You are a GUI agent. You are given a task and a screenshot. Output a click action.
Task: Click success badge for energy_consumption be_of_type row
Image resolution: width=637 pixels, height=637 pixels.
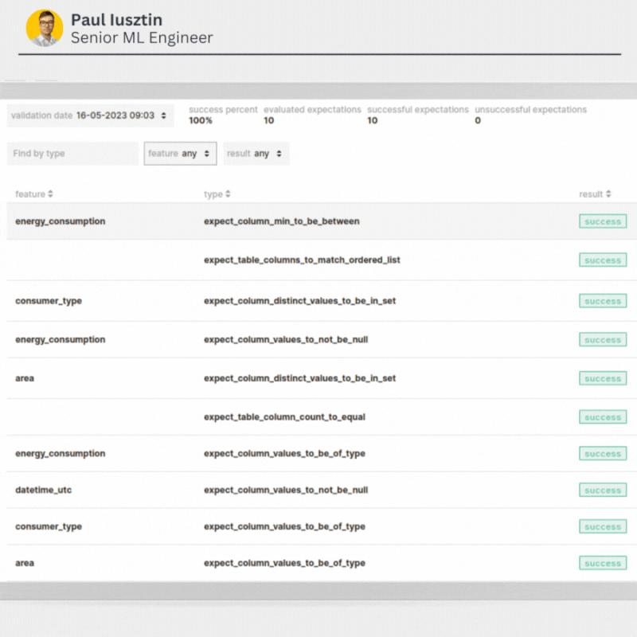coord(603,453)
